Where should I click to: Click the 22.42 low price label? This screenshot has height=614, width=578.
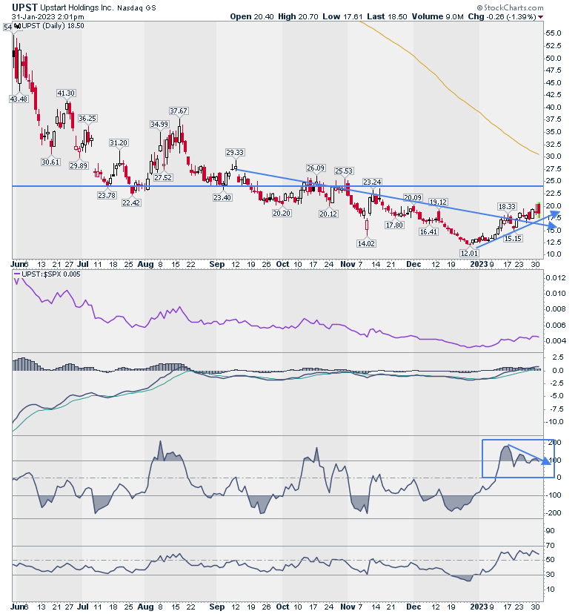(x=131, y=203)
